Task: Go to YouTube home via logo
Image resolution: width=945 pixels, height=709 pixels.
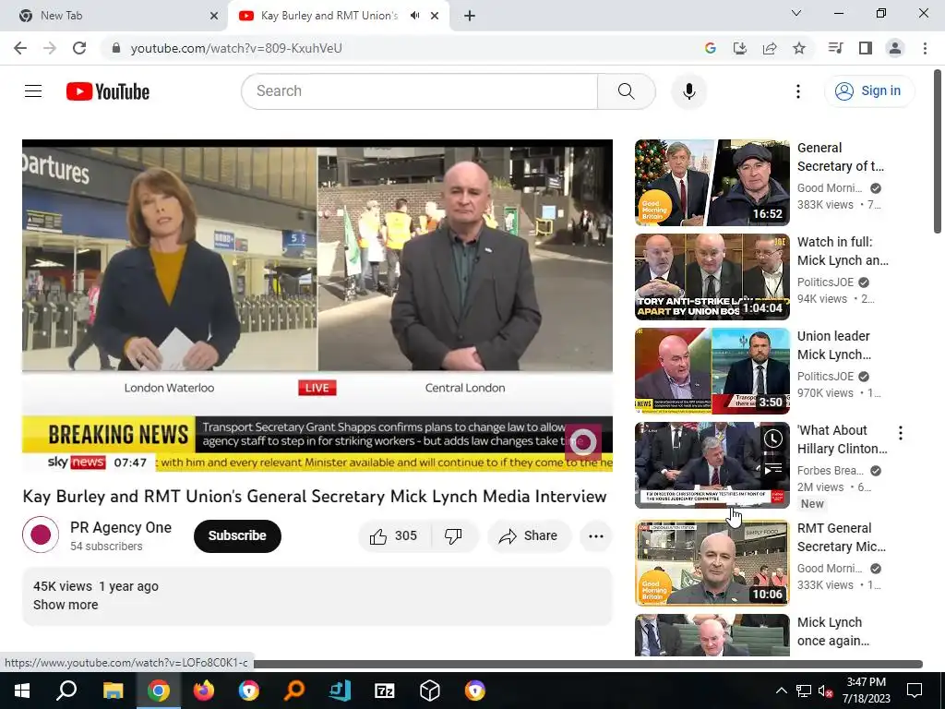Action: pyautogui.click(x=108, y=91)
